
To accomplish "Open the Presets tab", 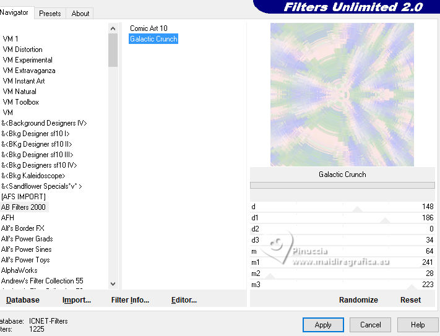I will 50,14.
